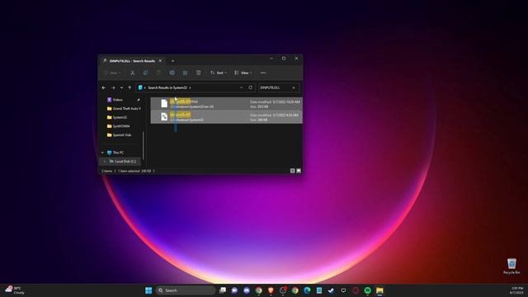Click the Copy icon in Explorer toolbar
The width and height of the screenshot is (528, 297).
tap(145, 73)
